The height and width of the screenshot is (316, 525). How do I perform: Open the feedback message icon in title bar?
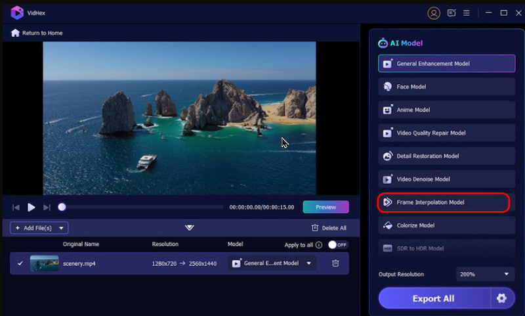pos(451,12)
